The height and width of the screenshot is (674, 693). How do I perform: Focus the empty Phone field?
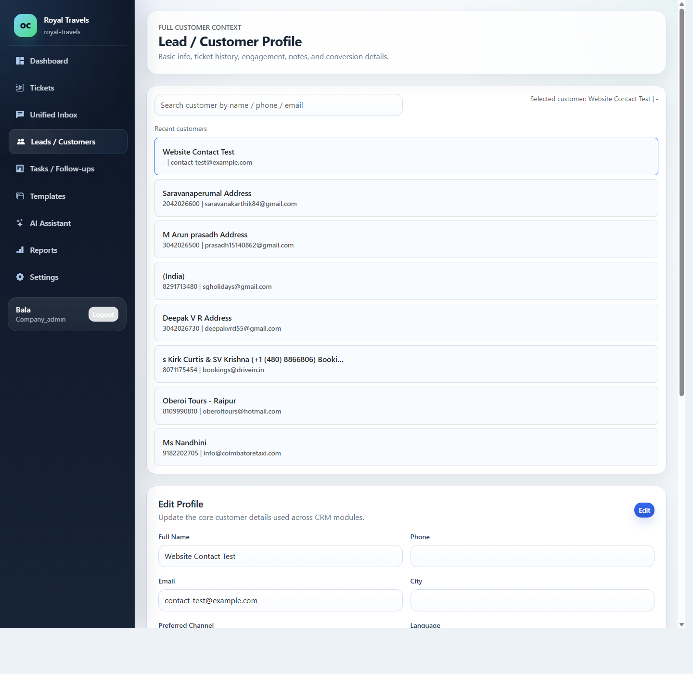click(x=532, y=556)
